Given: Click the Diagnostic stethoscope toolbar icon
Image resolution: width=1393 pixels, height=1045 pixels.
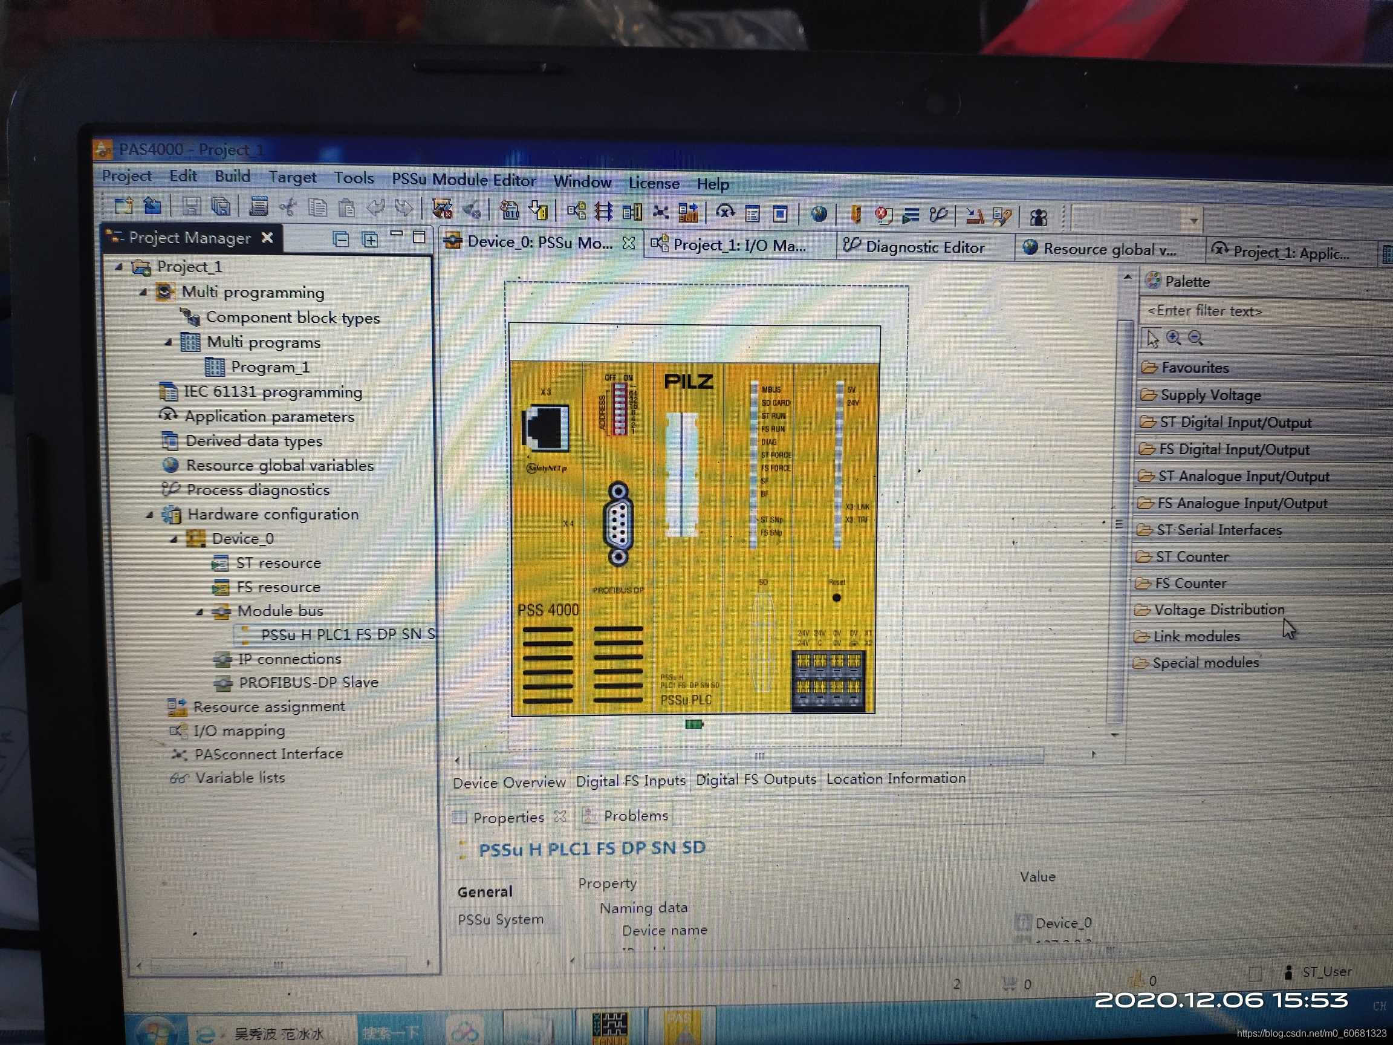Looking at the screenshot, I should (938, 215).
